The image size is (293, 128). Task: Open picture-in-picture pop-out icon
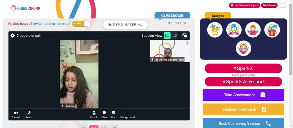tap(185, 36)
